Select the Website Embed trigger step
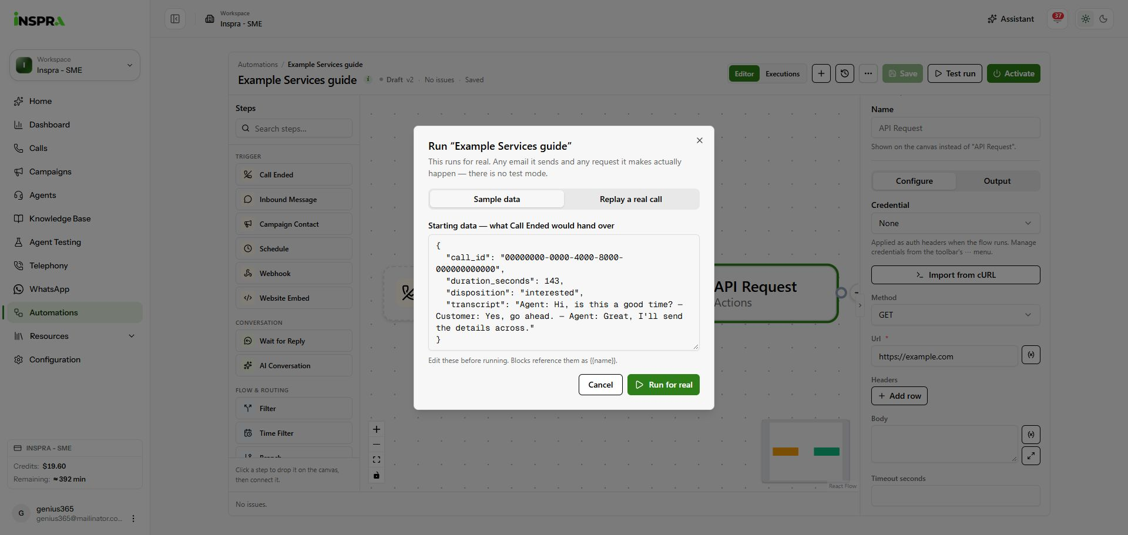Image resolution: width=1128 pixels, height=535 pixels. click(x=294, y=298)
